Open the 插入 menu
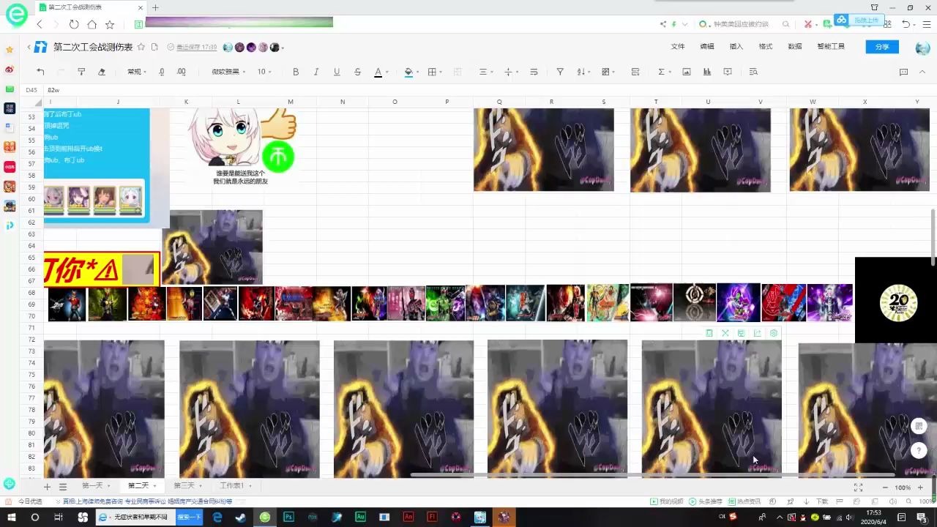Image resolution: width=937 pixels, height=527 pixels. coord(736,47)
